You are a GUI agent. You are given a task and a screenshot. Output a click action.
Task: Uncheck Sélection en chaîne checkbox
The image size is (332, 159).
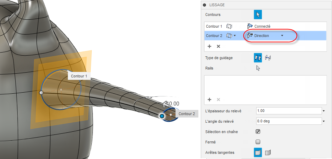258,131
